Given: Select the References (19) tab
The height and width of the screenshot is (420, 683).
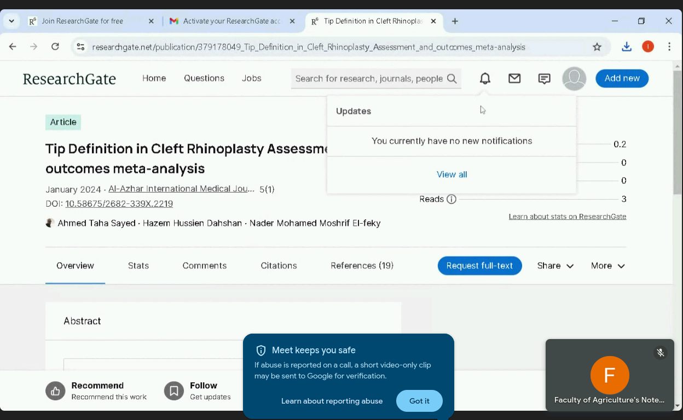Looking at the screenshot, I should click(362, 266).
